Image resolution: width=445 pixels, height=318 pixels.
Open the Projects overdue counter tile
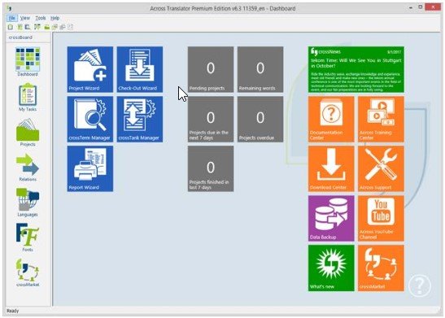260,119
